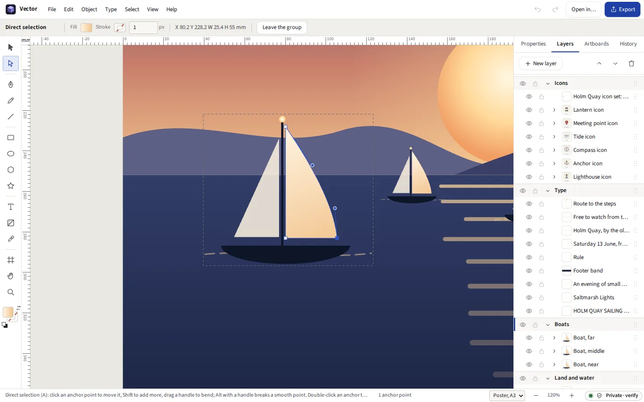The height and width of the screenshot is (402, 644).
Task: Collapse the Icons layer group
Action: point(548,84)
